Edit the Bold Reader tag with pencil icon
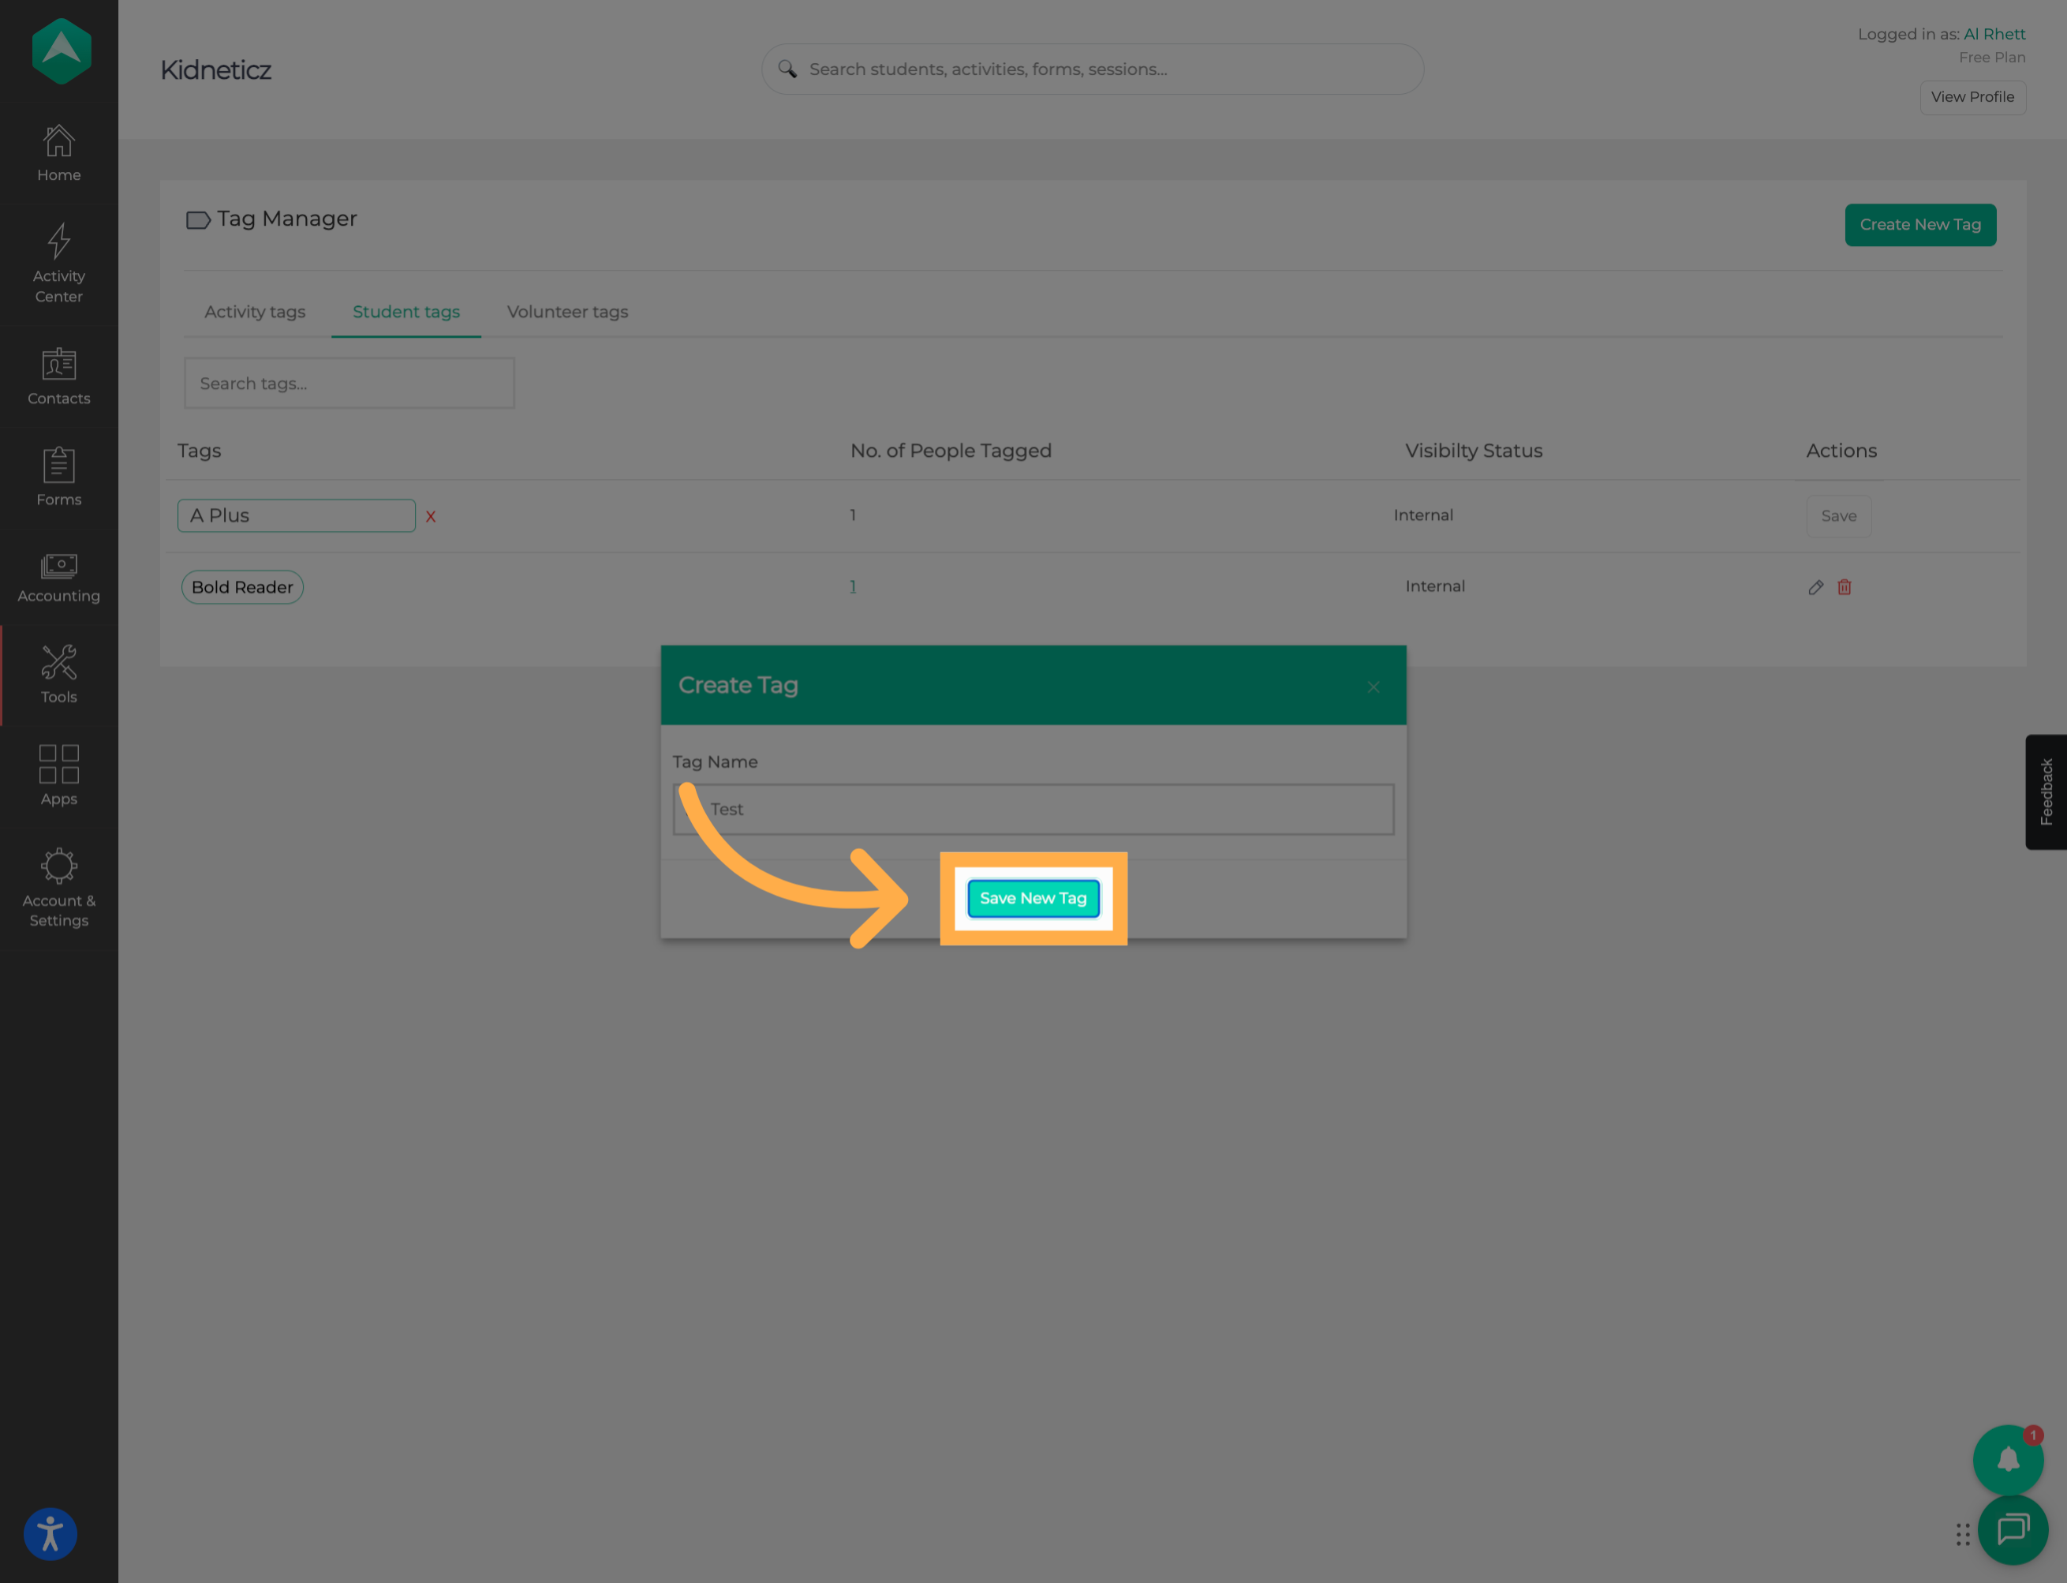 tap(1815, 587)
